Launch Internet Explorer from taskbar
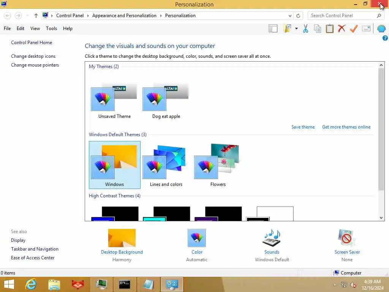Image resolution: width=389 pixels, height=292 pixels. coord(31,284)
